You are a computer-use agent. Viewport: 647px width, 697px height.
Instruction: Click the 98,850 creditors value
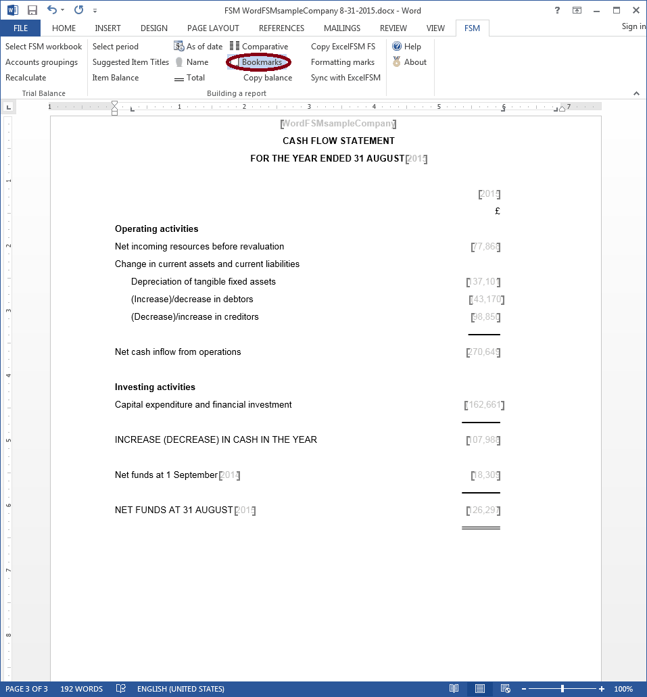pos(485,316)
